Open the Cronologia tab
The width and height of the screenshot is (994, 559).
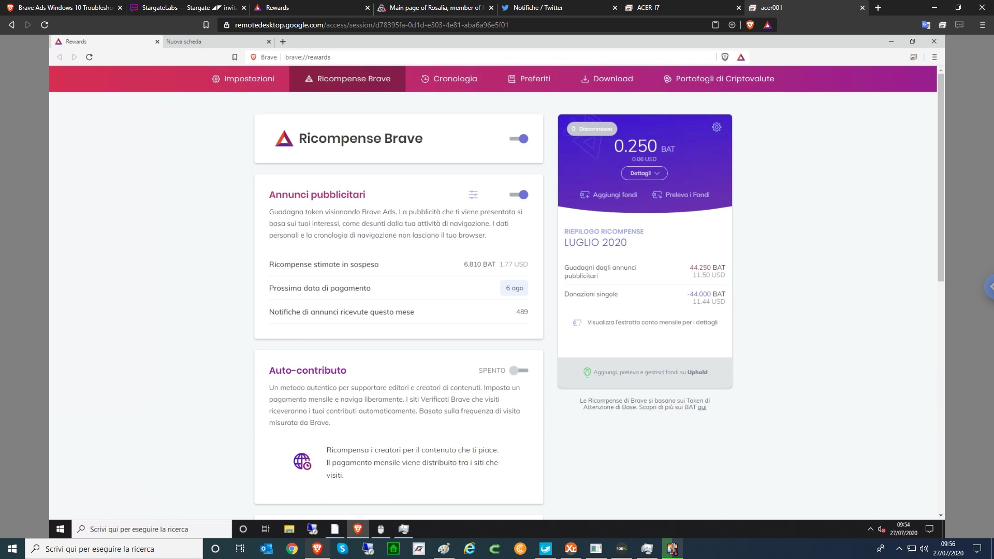pos(449,79)
